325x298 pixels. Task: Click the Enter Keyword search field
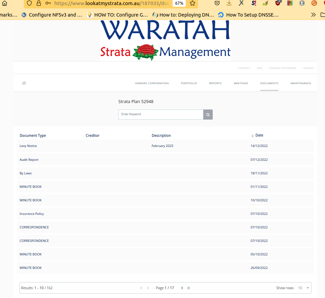[x=160, y=115]
